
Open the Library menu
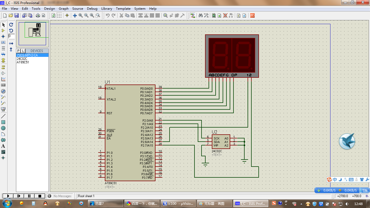point(107,8)
